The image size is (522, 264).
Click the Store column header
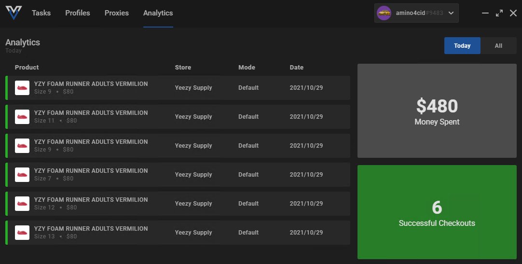click(183, 67)
